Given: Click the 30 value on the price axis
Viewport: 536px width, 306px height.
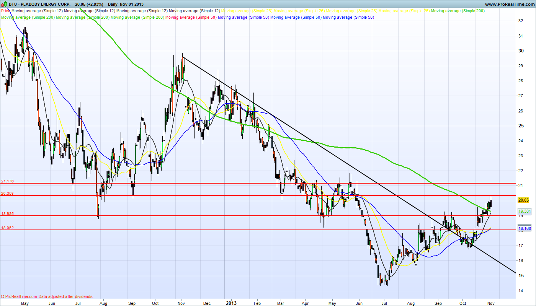Looking at the screenshot, I should pyautogui.click(x=520, y=51).
